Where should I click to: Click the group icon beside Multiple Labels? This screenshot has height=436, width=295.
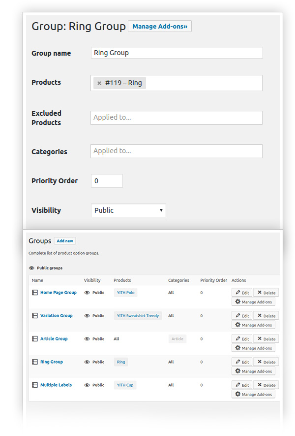[35, 385]
